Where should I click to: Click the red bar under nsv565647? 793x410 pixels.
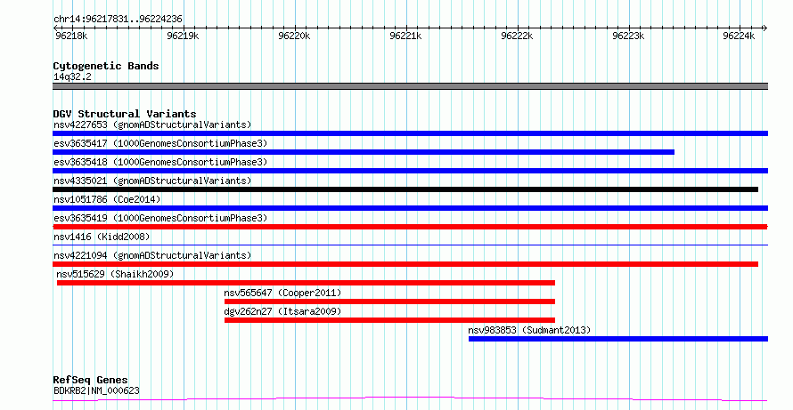tap(390, 301)
